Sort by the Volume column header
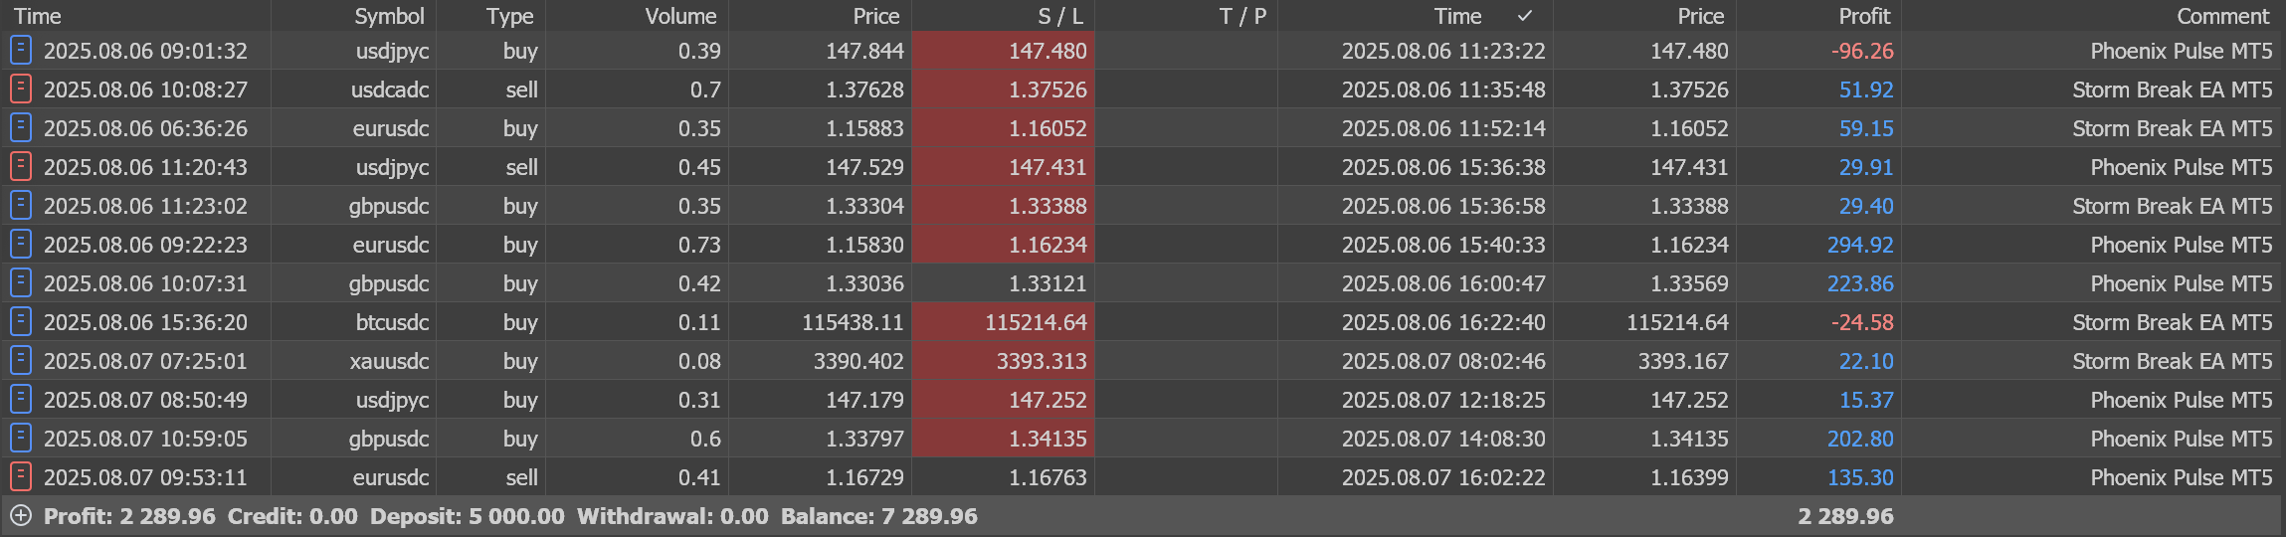Screen dimensions: 2286x537 pos(680,16)
